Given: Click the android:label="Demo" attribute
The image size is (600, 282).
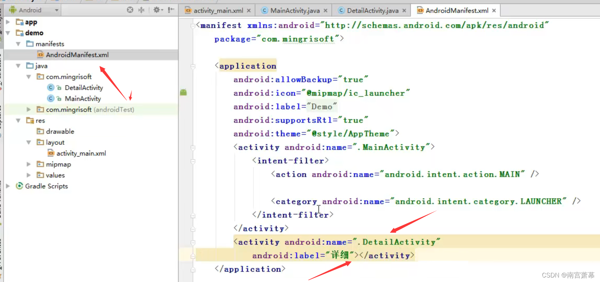Looking at the screenshot, I should pos(285,107).
